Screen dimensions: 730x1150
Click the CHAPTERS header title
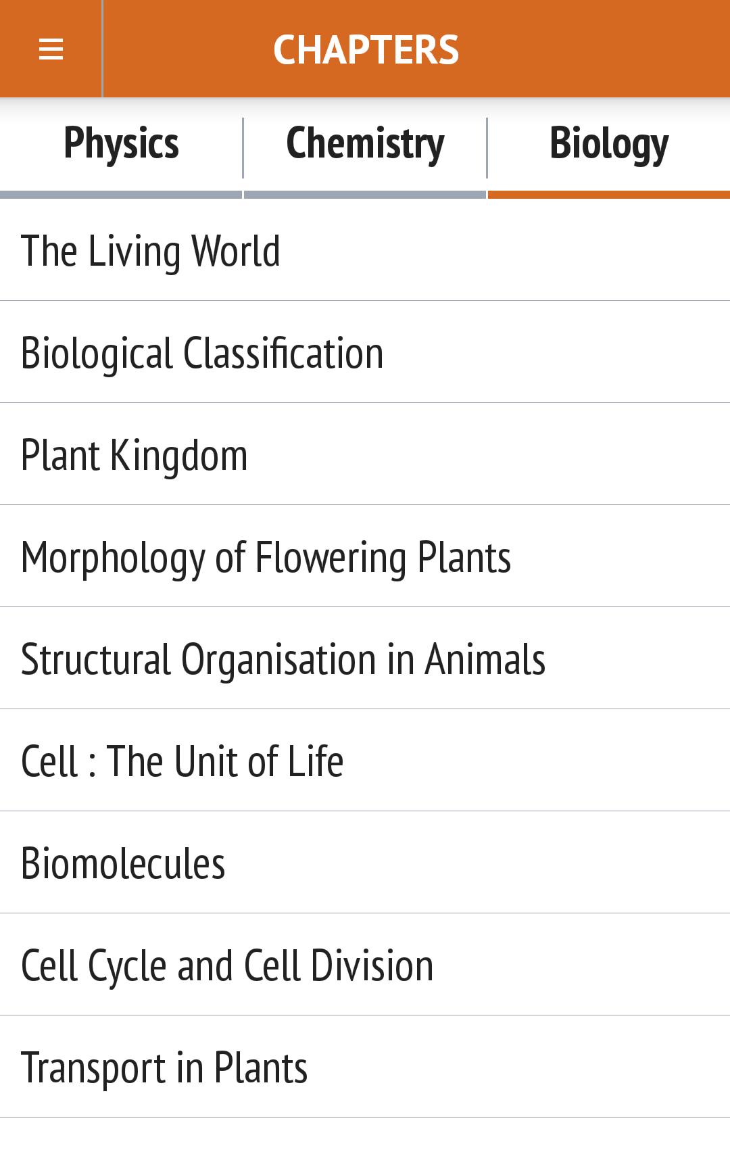pyautogui.click(x=366, y=49)
